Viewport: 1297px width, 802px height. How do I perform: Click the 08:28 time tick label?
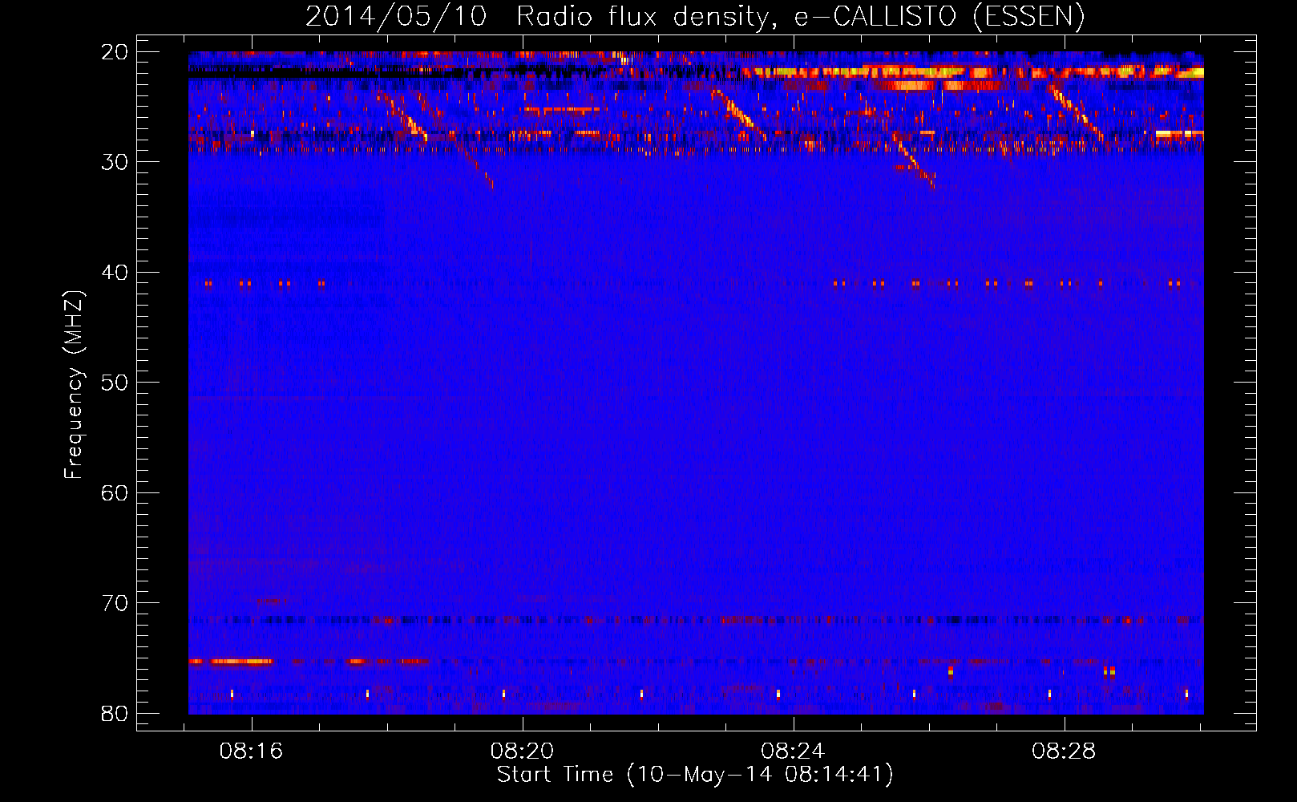point(1064,751)
